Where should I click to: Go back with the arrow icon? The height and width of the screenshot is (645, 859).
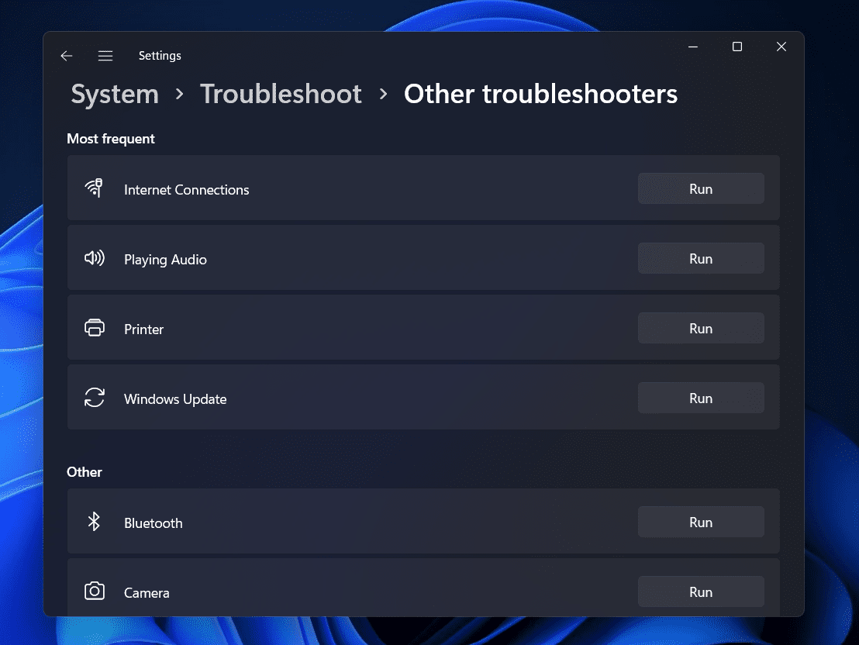click(67, 56)
